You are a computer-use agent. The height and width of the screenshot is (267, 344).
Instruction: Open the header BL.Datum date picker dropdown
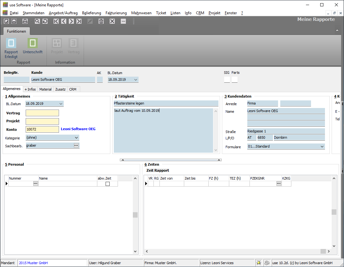136,80
